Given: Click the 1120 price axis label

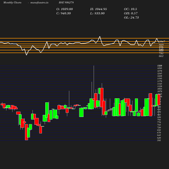Looking at the screenshot, I should point(160,87).
